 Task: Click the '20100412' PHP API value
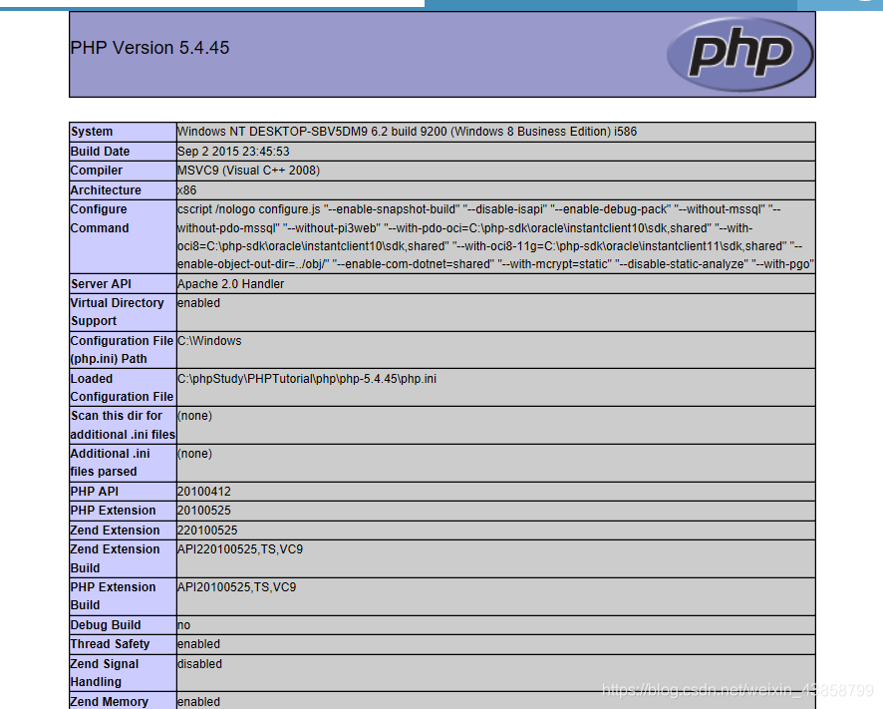click(x=204, y=492)
